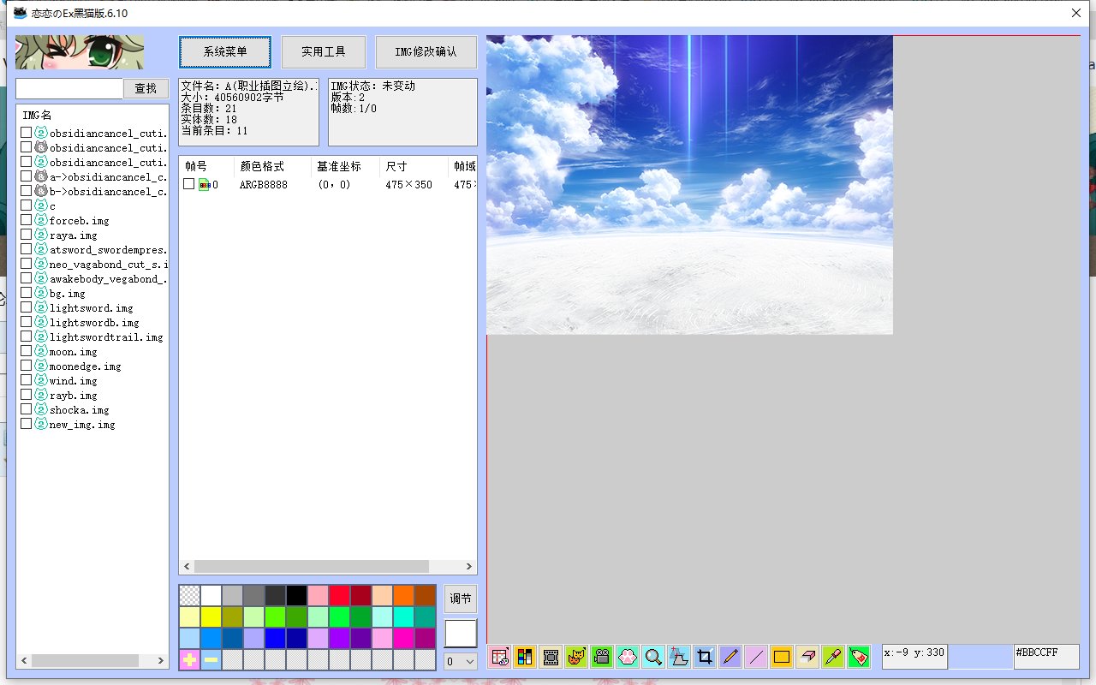Select the eraser tool
Screen dimensions: 1096x685
(x=807, y=657)
